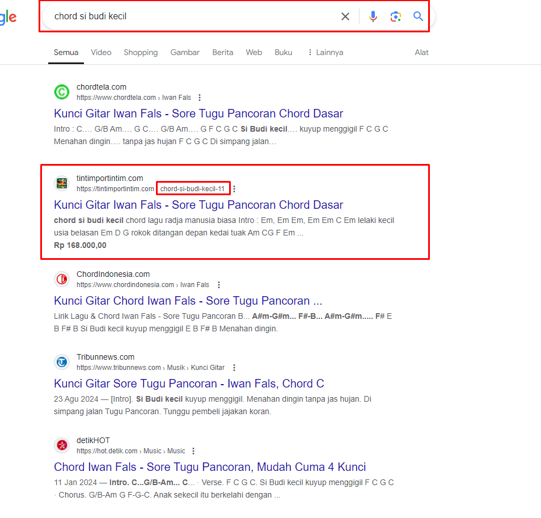Click the 23 Agu 2024 snippet date
541x518 pixels.
76,399
